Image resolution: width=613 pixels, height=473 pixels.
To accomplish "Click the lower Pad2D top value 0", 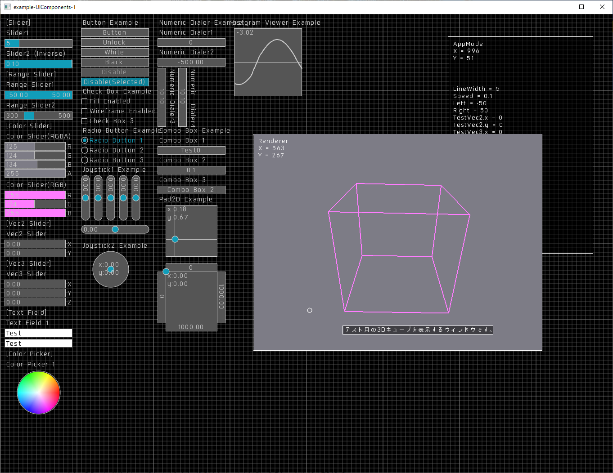I will pyautogui.click(x=191, y=268).
